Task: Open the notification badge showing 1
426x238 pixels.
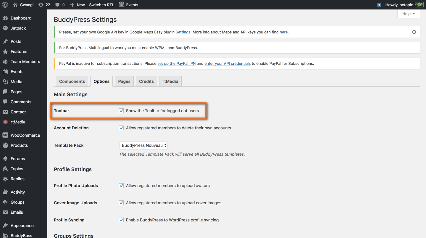Action: pyautogui.click(x=379, y=5)
